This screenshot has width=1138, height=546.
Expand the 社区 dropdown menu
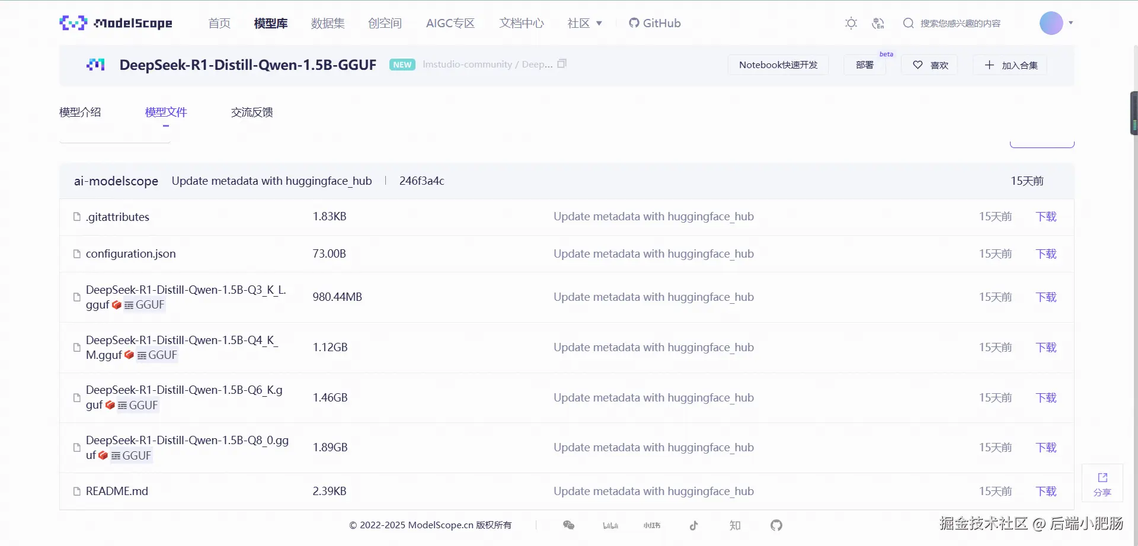click(x=585, y=23)
